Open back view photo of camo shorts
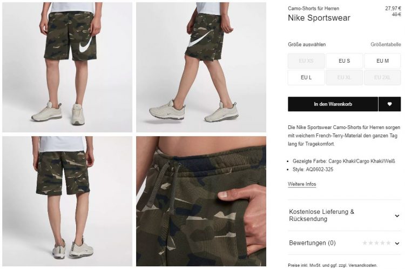 [67, 201]
